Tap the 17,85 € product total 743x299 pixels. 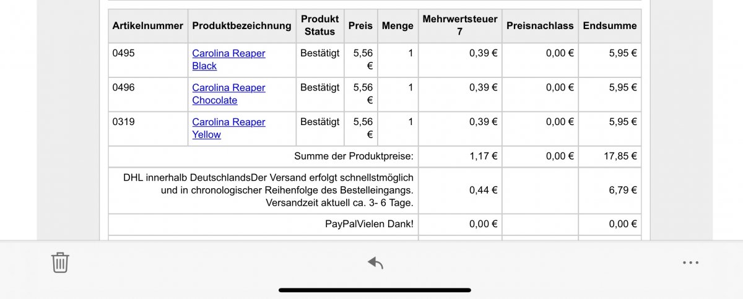coord(620,156)
